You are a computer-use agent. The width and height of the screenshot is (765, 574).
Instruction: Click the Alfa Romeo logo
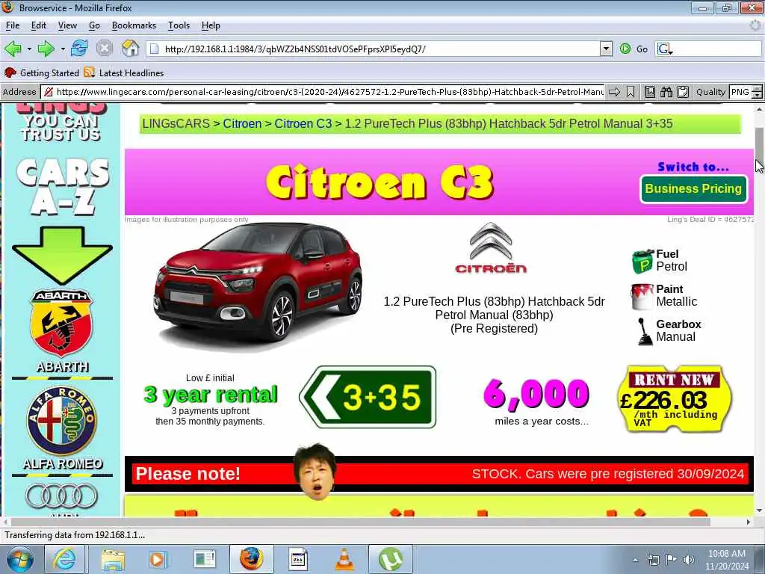(x=61, y=421)
